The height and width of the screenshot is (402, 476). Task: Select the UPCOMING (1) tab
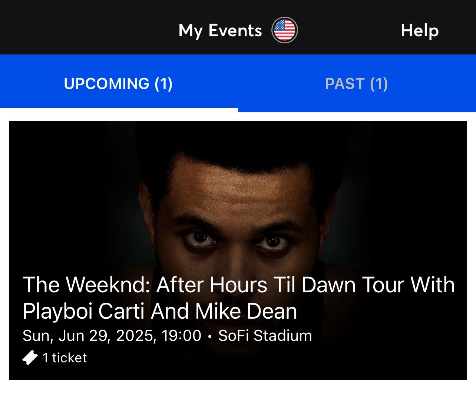118,84
